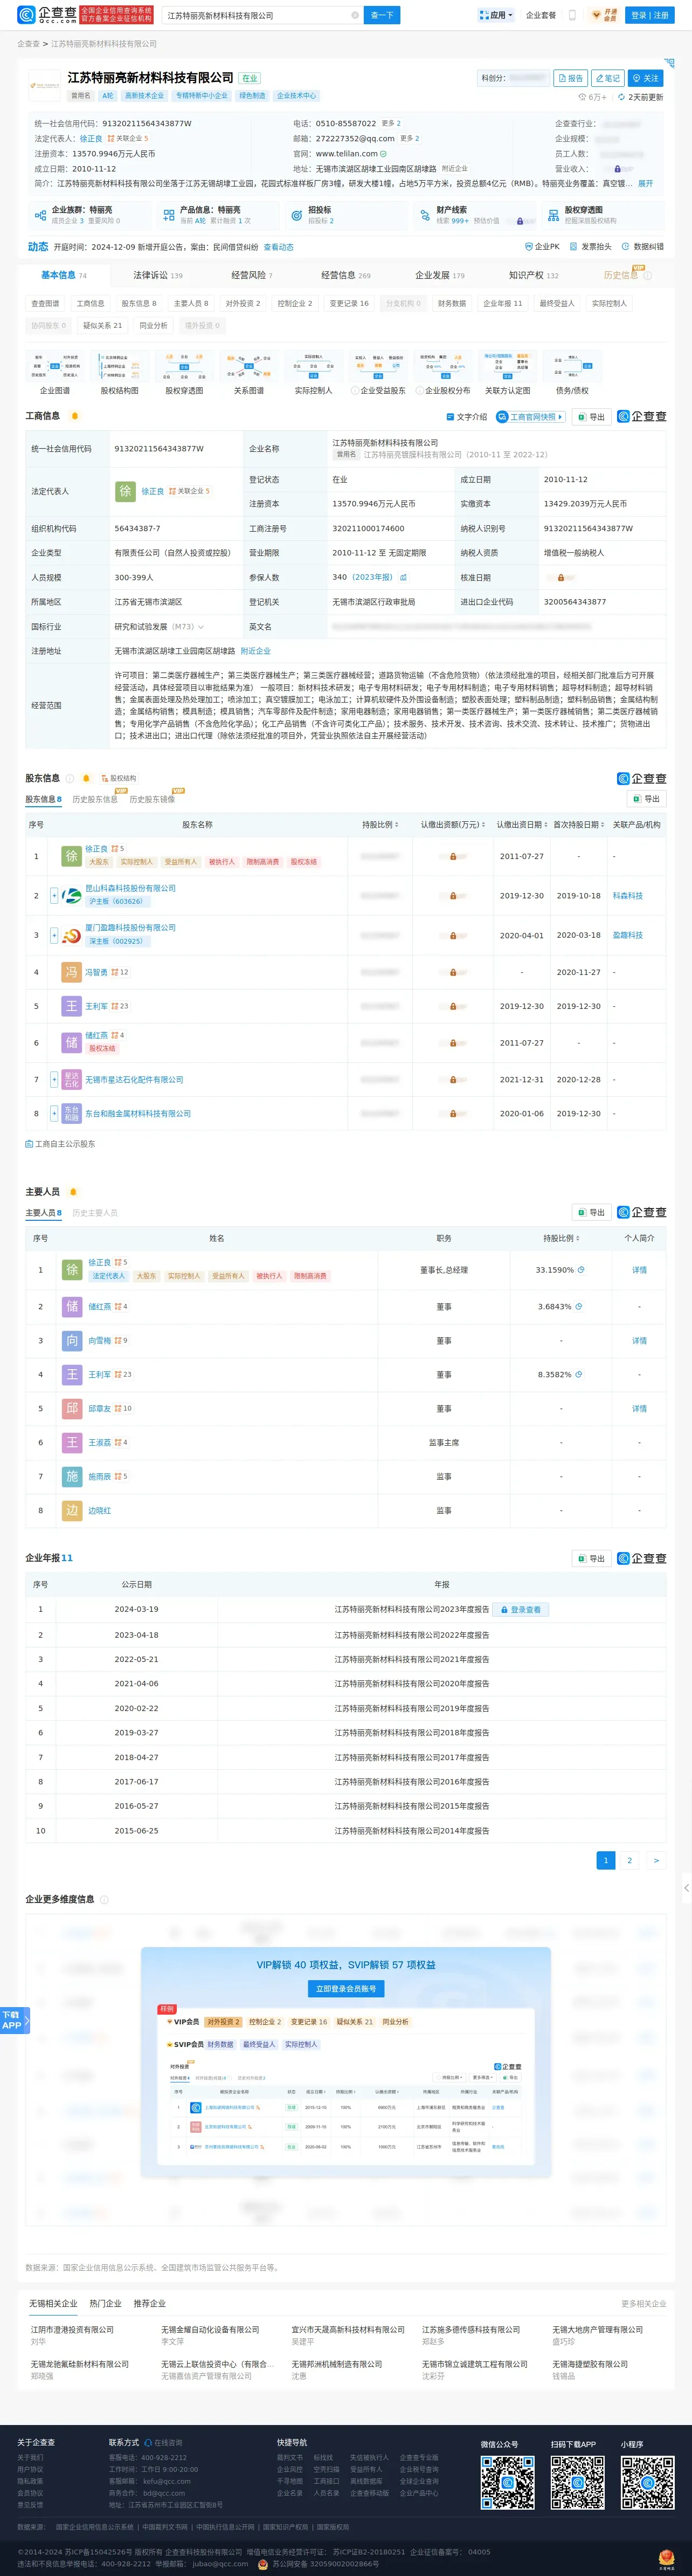Go to page 2 of 企业年报
This screenshot has height=2576, width=692.
[x=629, y=1860]
